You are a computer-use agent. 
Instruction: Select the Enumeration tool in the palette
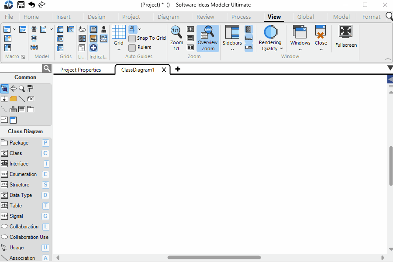[x=18, y=174]
